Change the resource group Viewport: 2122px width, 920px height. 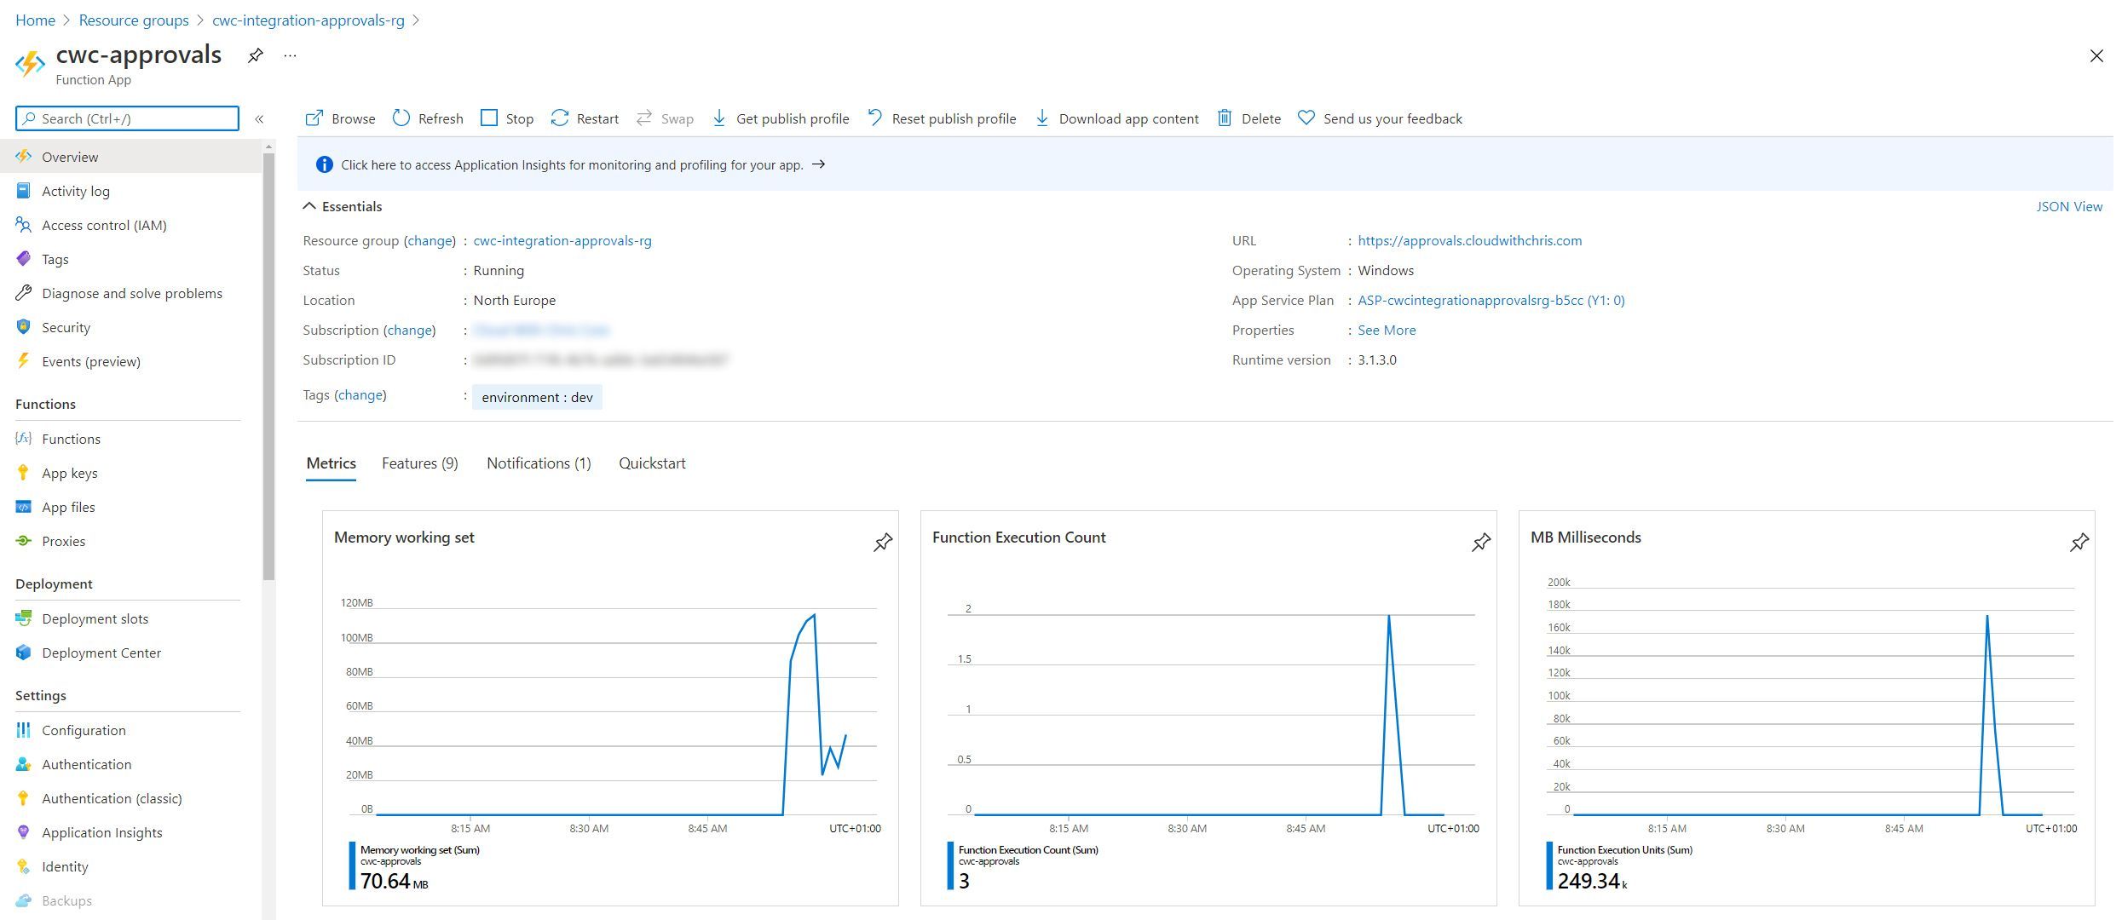430,240
